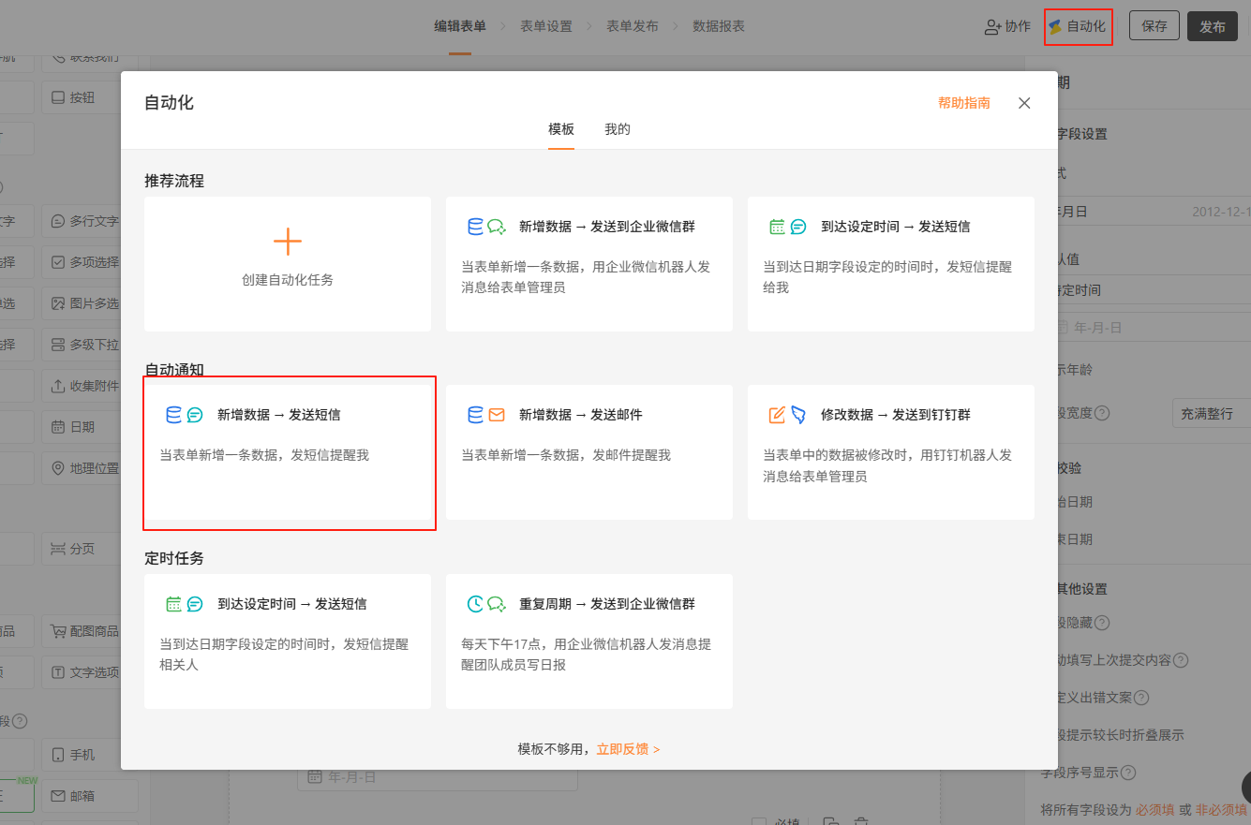Click the 发布 publish button
Image resolution: width=1251 pixels, height=825 pixels.
pyautogui.click(x=1213, y=26)
